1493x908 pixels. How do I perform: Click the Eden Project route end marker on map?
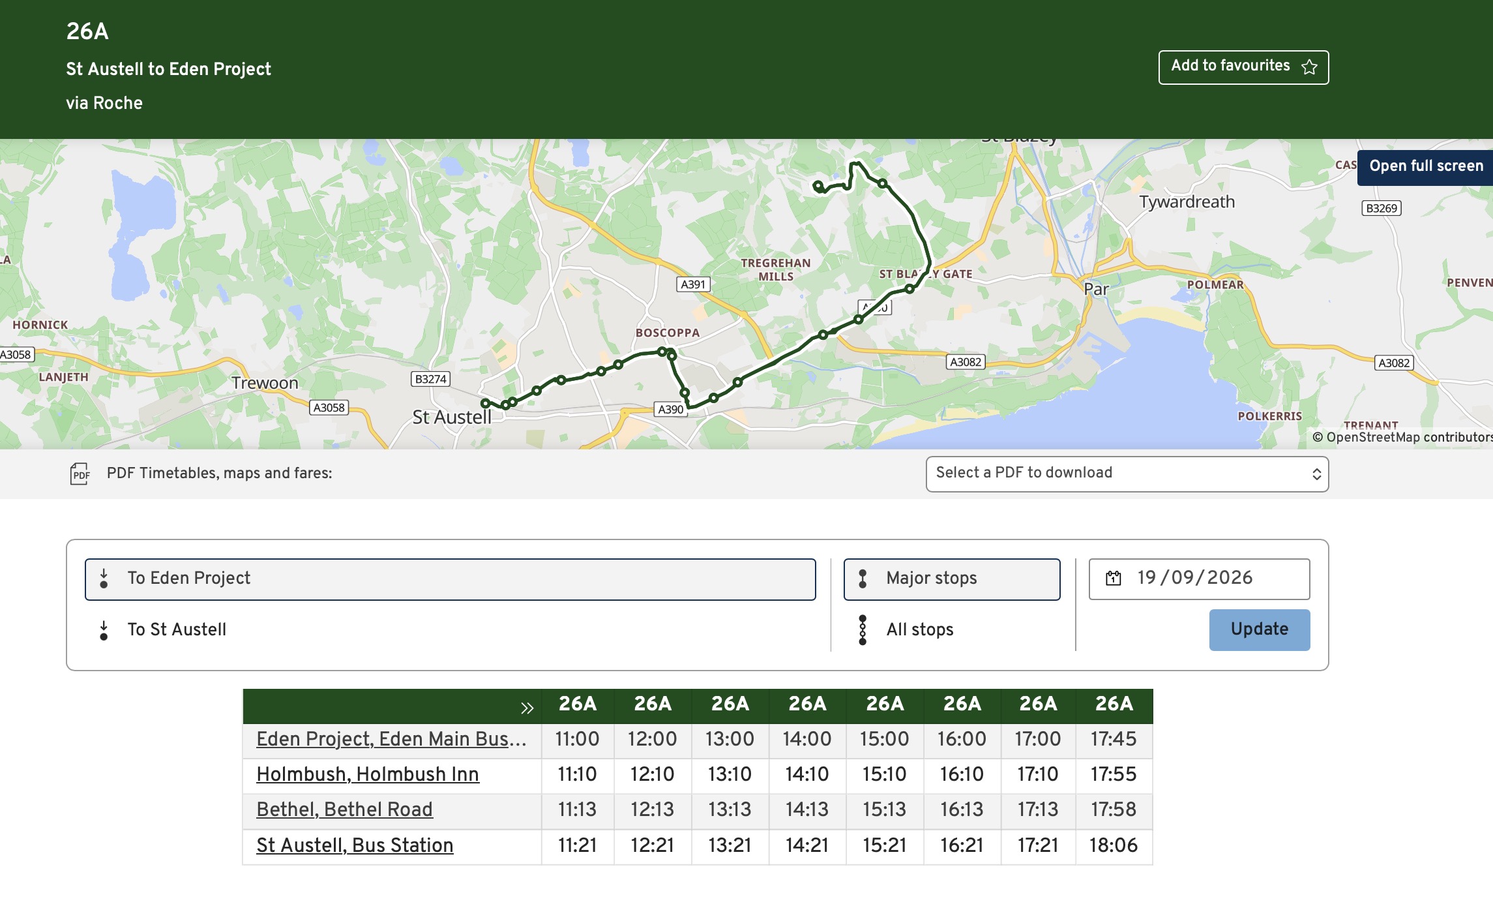(818, 187)
